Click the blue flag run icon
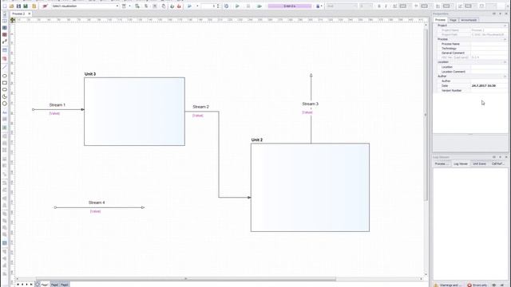This screenshot has height=287, width=511. (x=189, y=6)
